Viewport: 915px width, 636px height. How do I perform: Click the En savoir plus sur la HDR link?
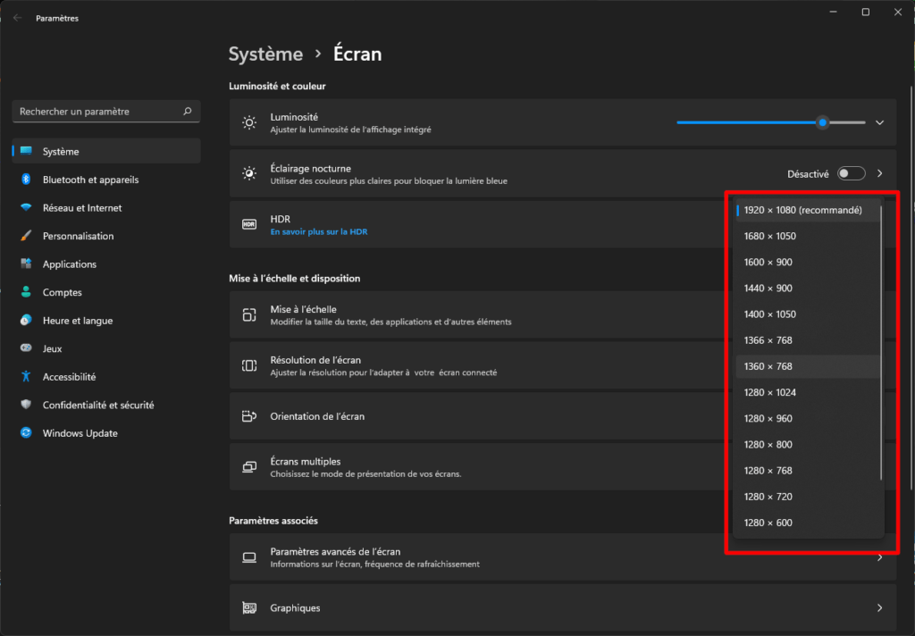(x=318, y=232)
